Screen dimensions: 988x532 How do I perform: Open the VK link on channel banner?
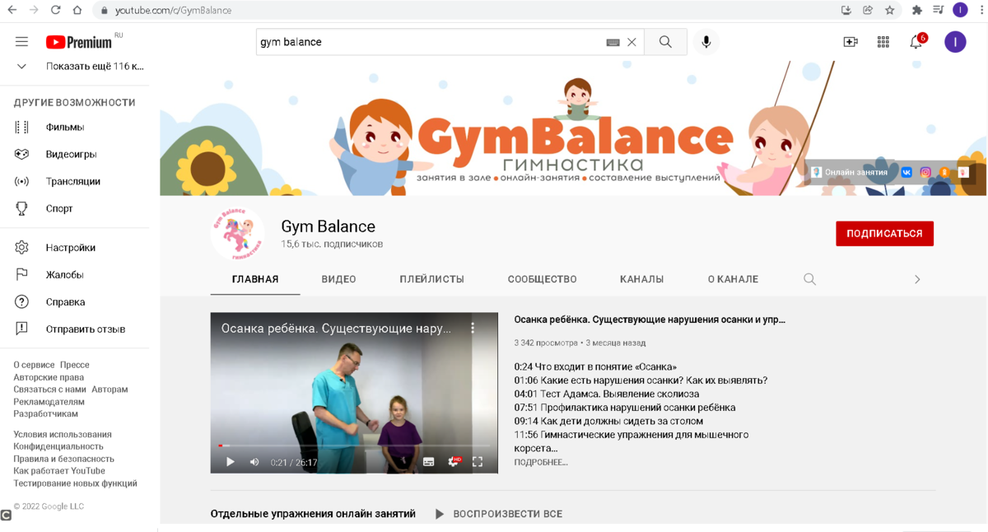click(906, 172)
